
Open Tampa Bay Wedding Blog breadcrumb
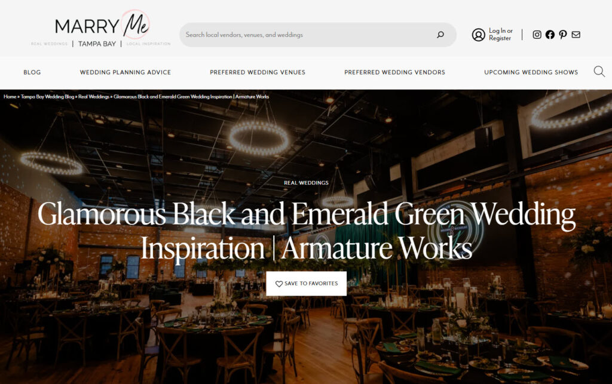[47, 97]
